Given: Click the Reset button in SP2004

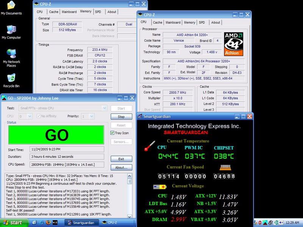Looking at the screenshot, I should (x=121, y=125).
